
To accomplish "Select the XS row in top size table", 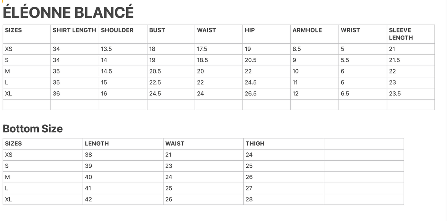I will (219, 49).
